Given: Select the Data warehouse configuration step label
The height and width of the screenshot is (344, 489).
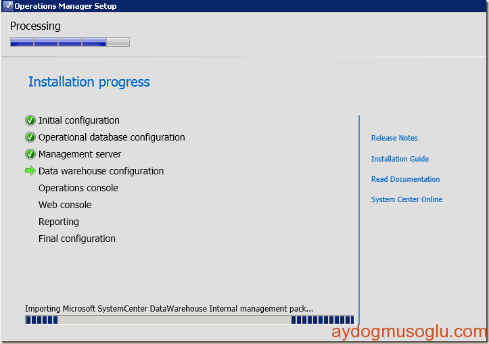Looking at the screenshot, I should click(x=101, y=171).
